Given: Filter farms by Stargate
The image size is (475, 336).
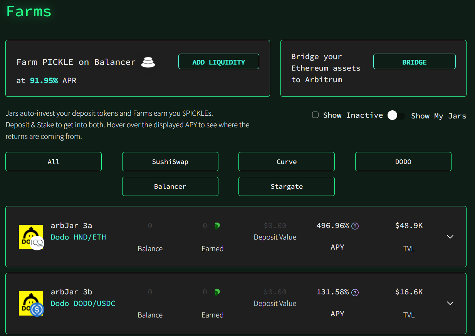Looking at the screenshot, I should (287, 186).
